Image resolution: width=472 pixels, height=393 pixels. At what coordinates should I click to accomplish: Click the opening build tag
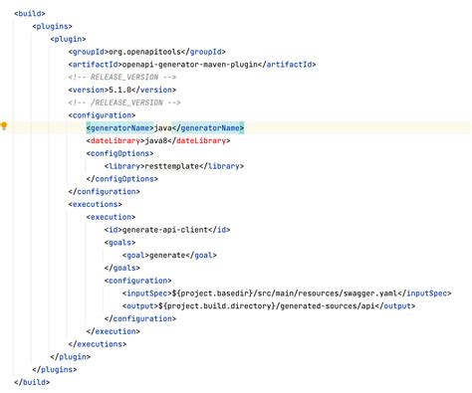(30, 14)
